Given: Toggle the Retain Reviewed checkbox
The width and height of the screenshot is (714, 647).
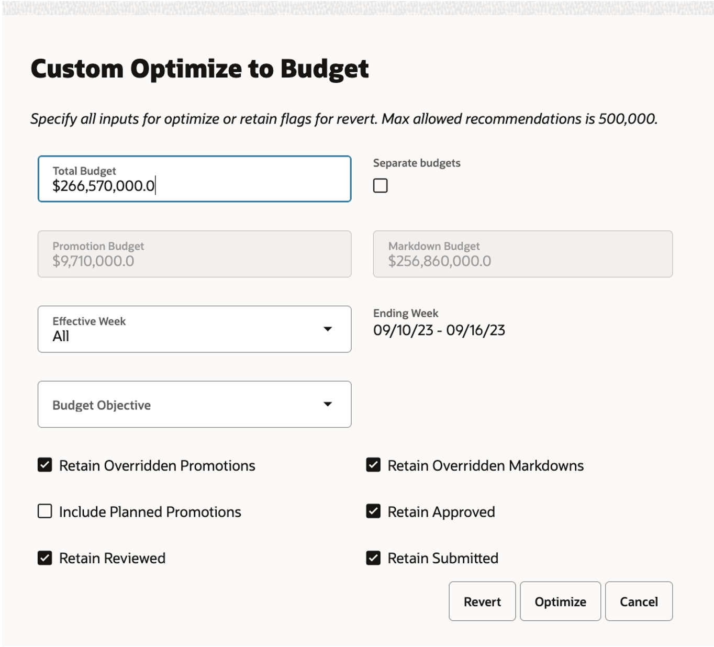Looking at the screenshot, I should pos(45,557).
